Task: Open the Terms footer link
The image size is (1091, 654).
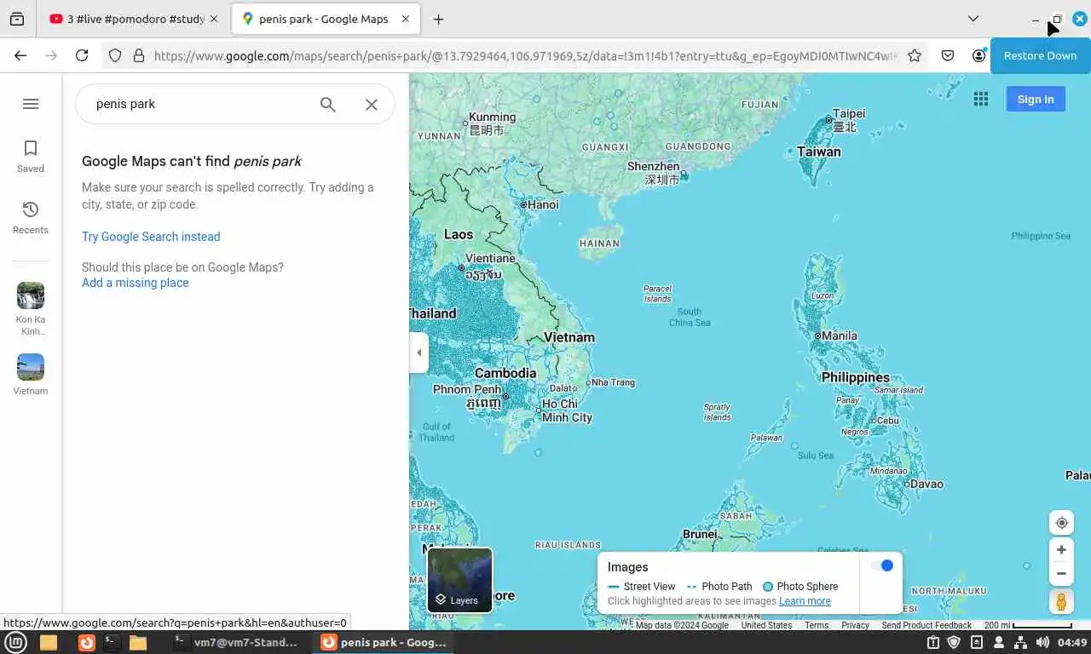Action: pyautogui.click(x=817, y=625)
